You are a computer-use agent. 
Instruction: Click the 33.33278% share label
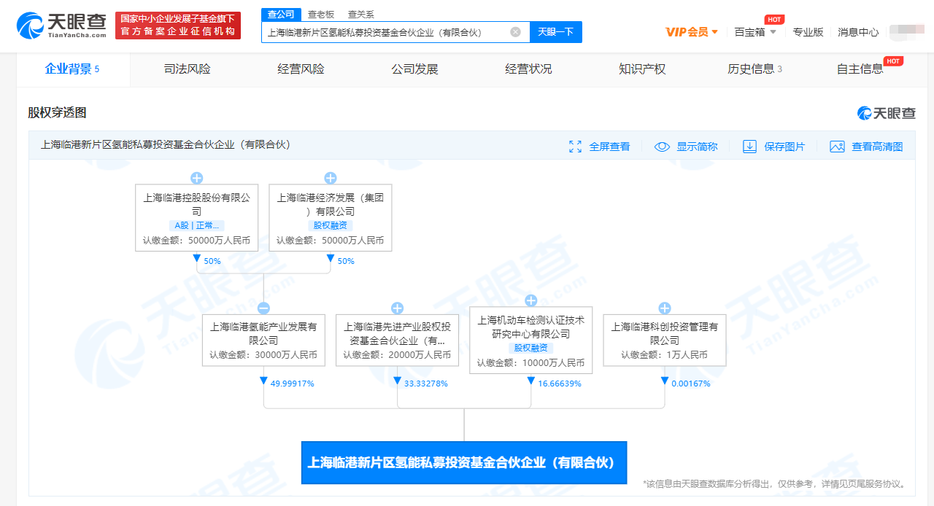(425, 384)
